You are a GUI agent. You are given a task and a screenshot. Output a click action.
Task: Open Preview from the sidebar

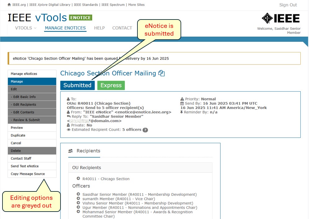32,128
